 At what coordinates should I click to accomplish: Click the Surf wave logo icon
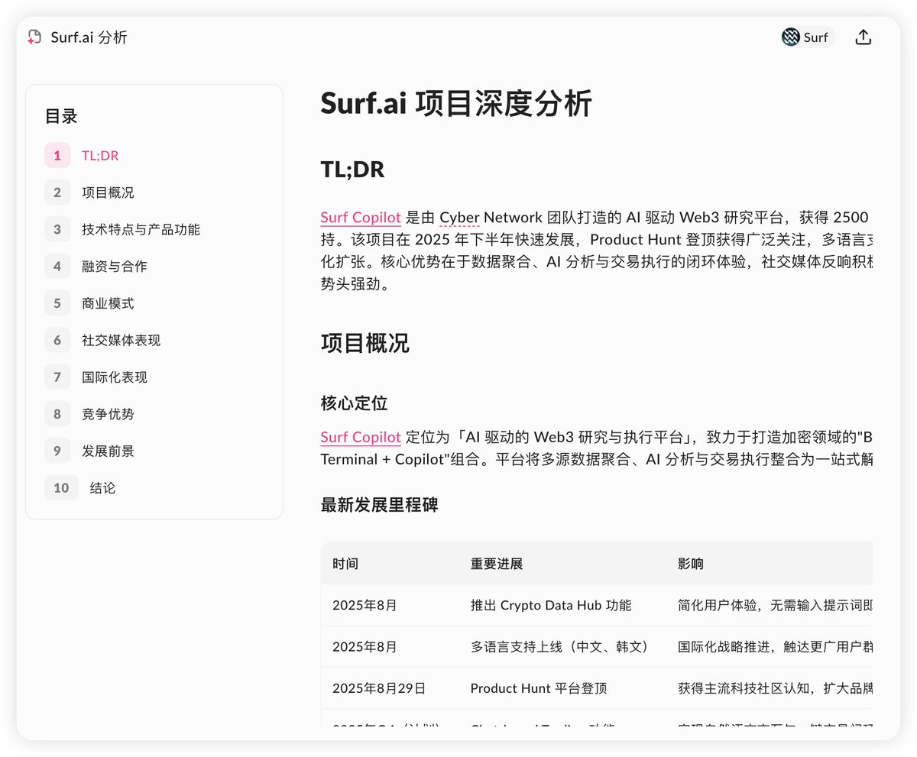coord(789,37)
